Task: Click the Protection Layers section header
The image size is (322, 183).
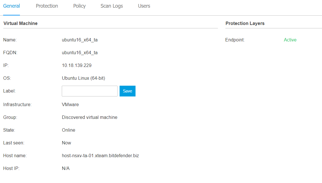Action: click(x=245, y=23)
